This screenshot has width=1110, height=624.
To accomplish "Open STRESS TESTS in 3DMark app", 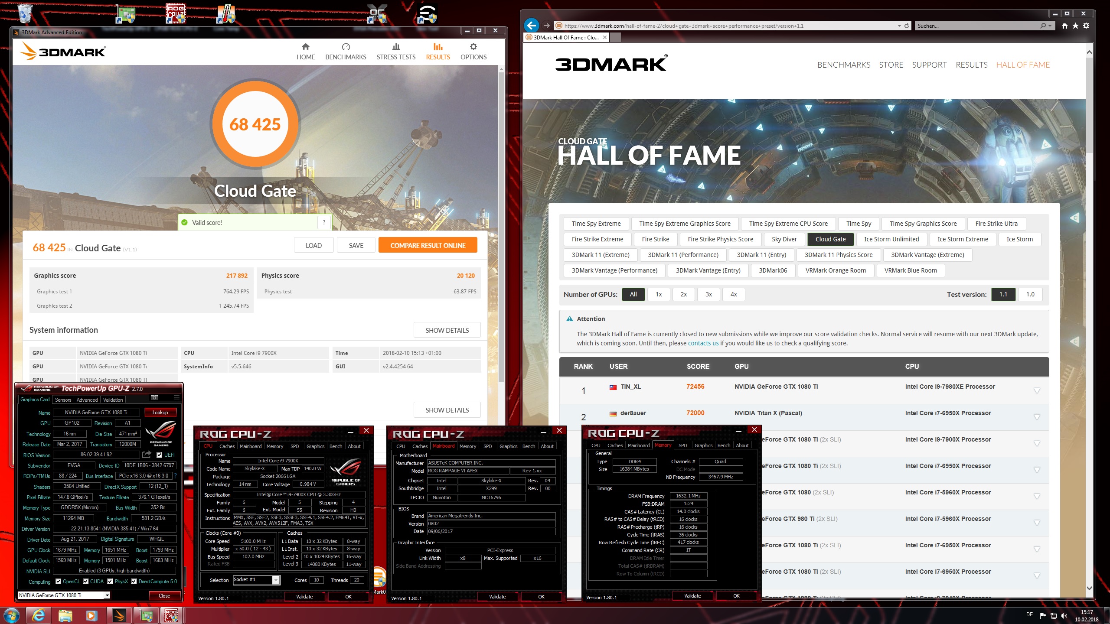I will (x=396, y=52).
